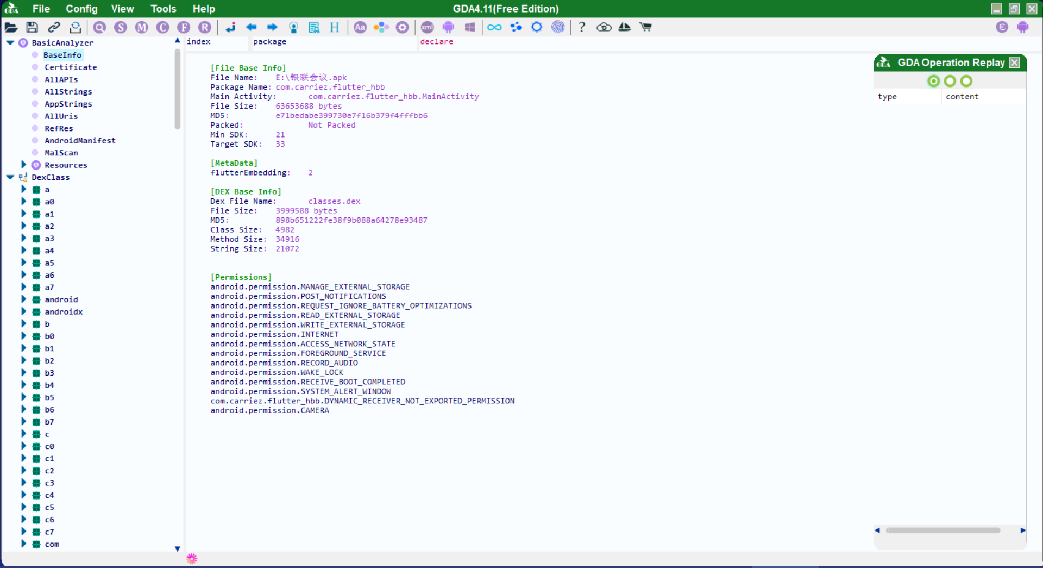The height and width of the screenshot is (568, 1043).
Task: Click the purple Windows logo icon
Action: click(x=470, y=27)
